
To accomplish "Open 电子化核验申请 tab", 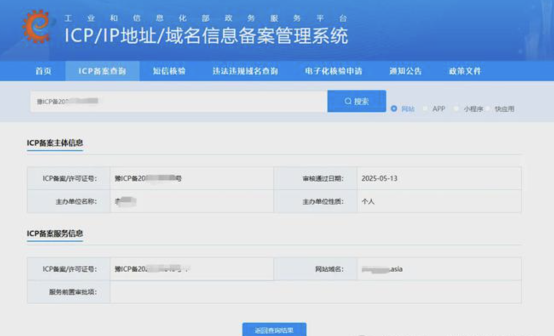I will [333, 71].
